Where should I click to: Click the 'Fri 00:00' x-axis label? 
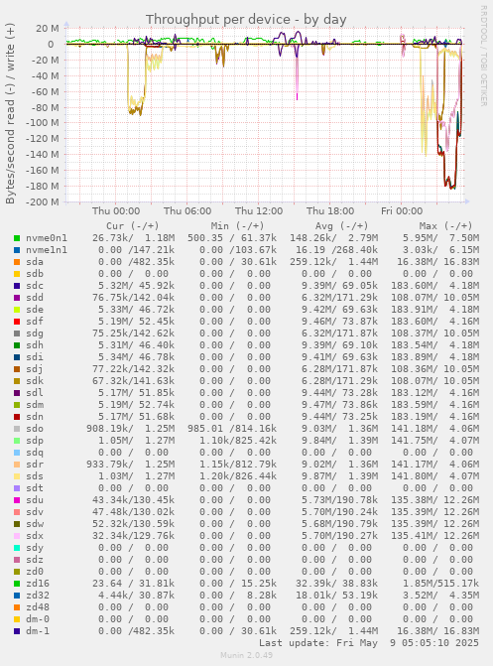coord(402,211)
